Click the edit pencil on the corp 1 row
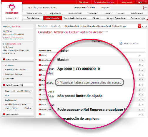Image resolution: width=148 pixels, height=137 pixels. pyautogui.click(x=139, y=105)
